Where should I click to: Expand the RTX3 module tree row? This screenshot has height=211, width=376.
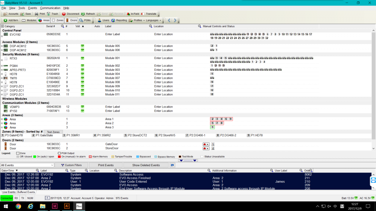pyautogui.click(x=2, y=59)
